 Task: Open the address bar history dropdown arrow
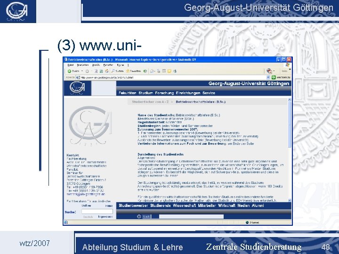(268, 77)
